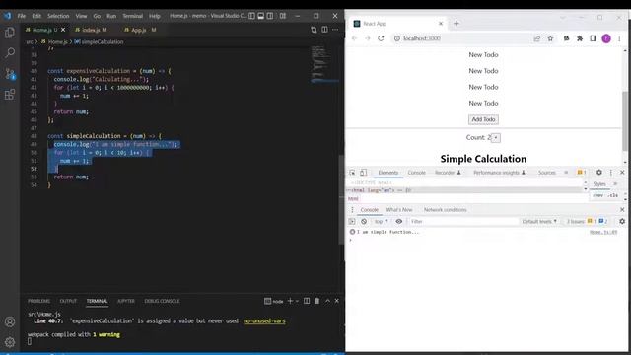
Task: Close the terminal panel
Action: 337,301
